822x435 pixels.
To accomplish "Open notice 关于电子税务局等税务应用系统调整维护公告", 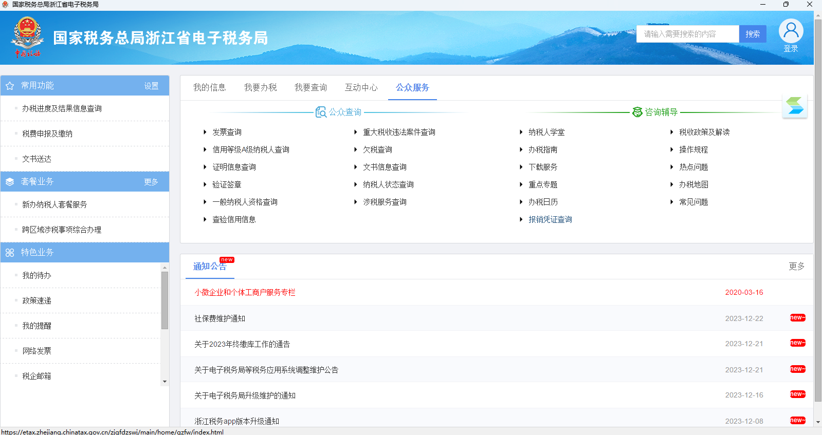I will 266,370.
